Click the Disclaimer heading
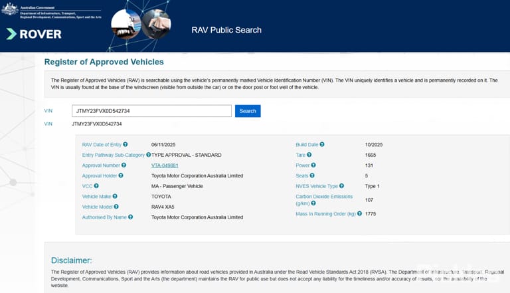510x293 pixels. pos(72,260)
